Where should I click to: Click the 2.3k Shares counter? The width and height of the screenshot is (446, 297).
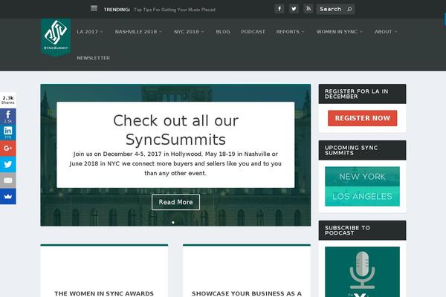pyautogui.click(x=8, y=100)
